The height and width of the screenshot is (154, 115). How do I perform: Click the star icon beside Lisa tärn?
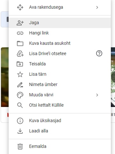click(20, 74)
